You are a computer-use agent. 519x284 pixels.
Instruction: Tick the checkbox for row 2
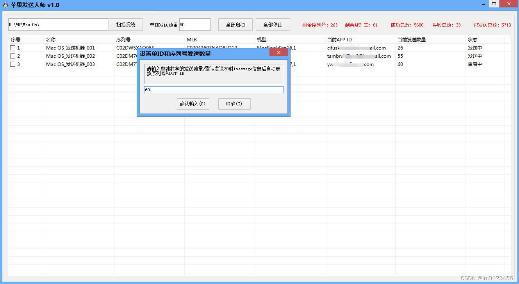point(12,56)
